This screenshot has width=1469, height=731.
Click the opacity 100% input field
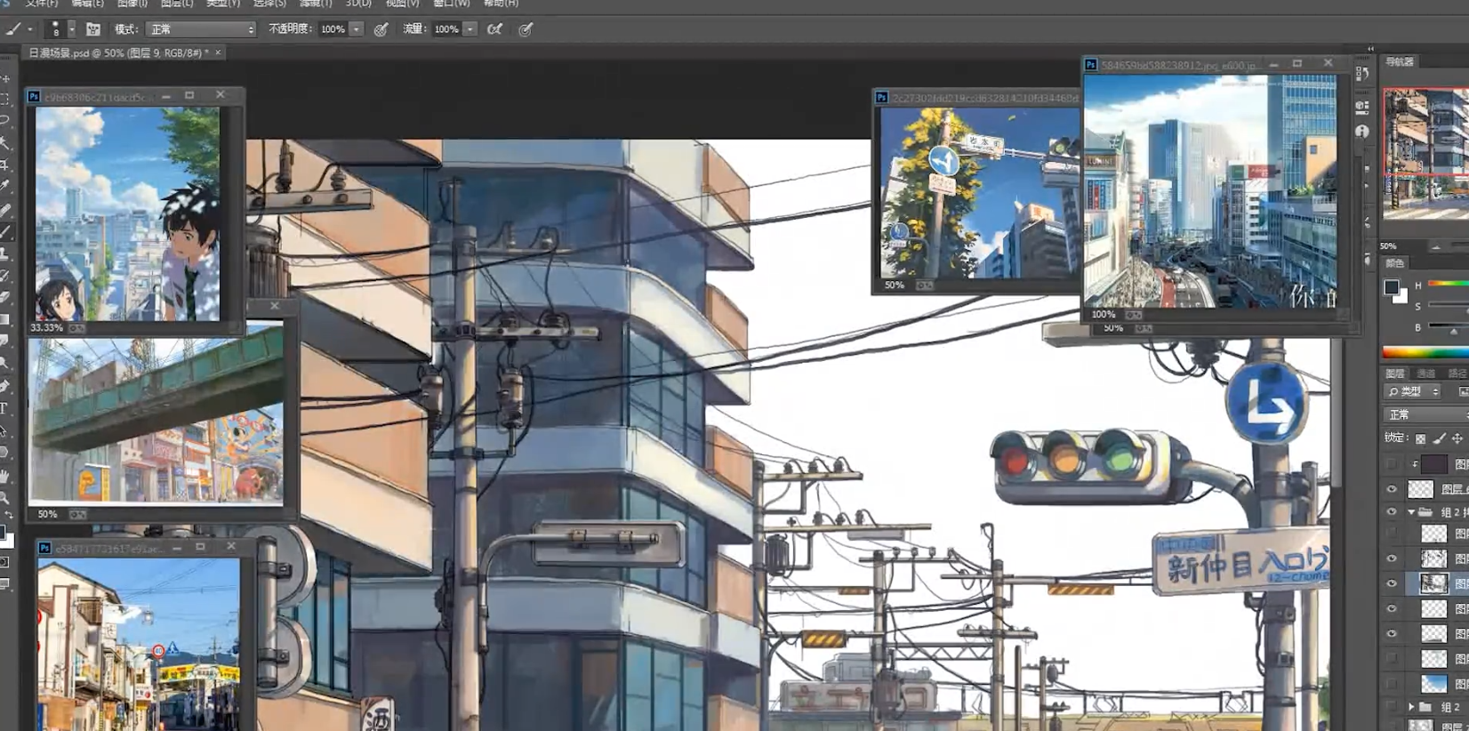(x=333, y=29)
